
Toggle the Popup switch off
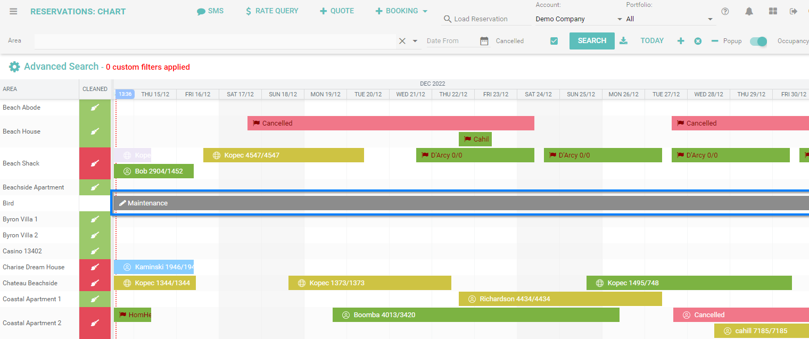click(x=758, y=40)
